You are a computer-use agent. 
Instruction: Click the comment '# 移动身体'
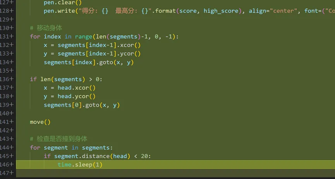pyautogui.click(x=46, y=28)
